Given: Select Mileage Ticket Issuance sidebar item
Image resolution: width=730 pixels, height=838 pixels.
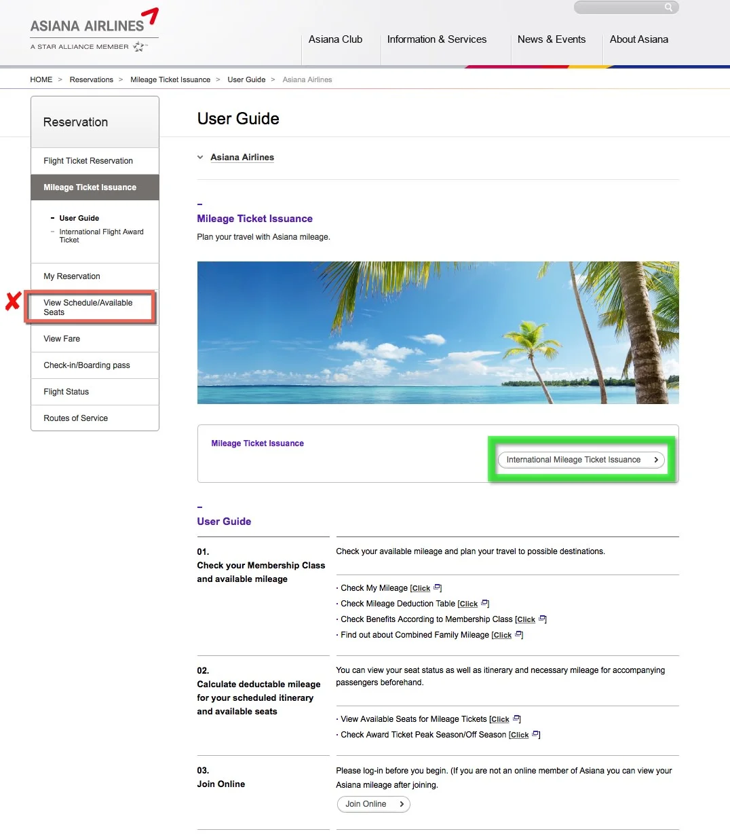Looking at the screenshot, I should pyautogui.click(x=95, y=187).
